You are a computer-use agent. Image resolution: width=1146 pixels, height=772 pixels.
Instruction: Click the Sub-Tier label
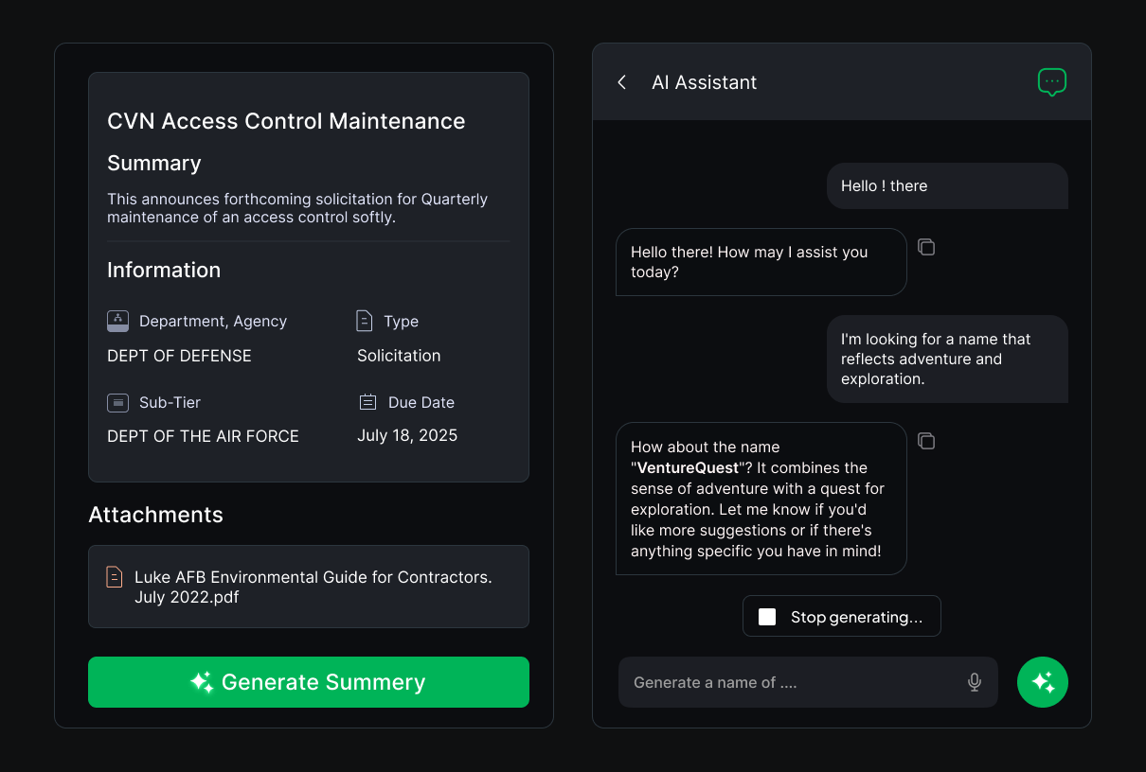point(170,402)
